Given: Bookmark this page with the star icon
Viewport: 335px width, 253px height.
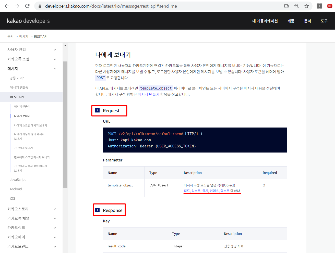Looking at the screenshot, I should [x=307, y=6].
